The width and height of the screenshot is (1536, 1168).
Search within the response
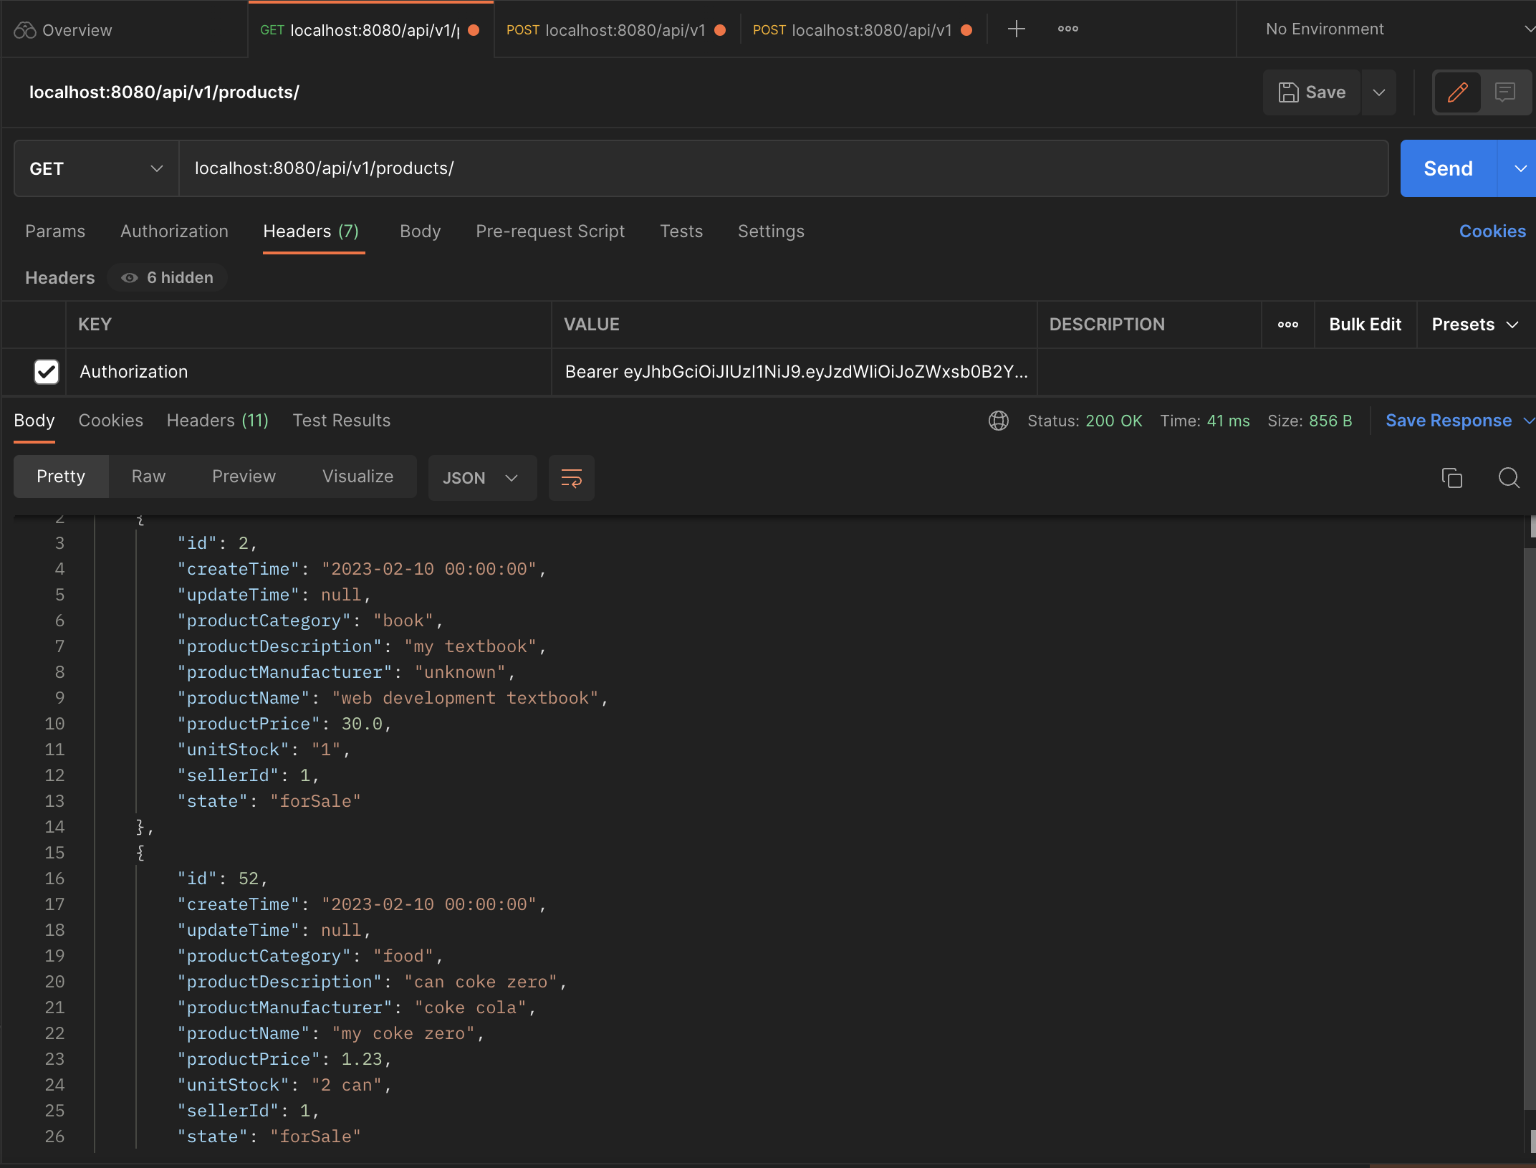click(1509, 477)
